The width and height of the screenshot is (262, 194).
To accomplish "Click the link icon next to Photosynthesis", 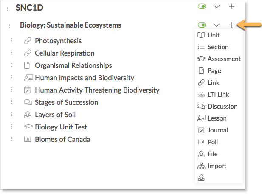I will click(28, 41).
